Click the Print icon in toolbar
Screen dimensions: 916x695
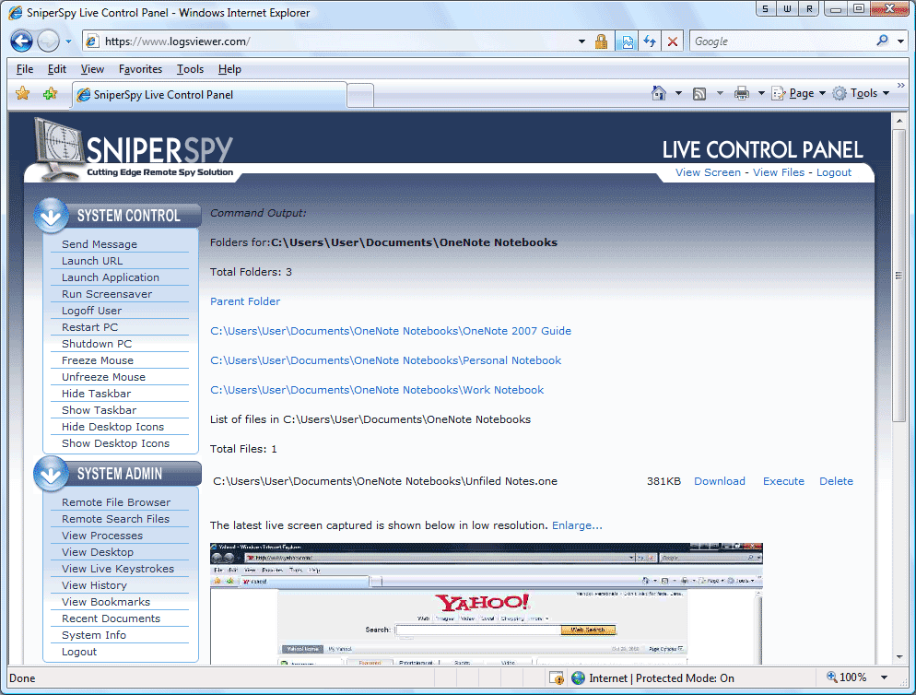coord(742,93)
